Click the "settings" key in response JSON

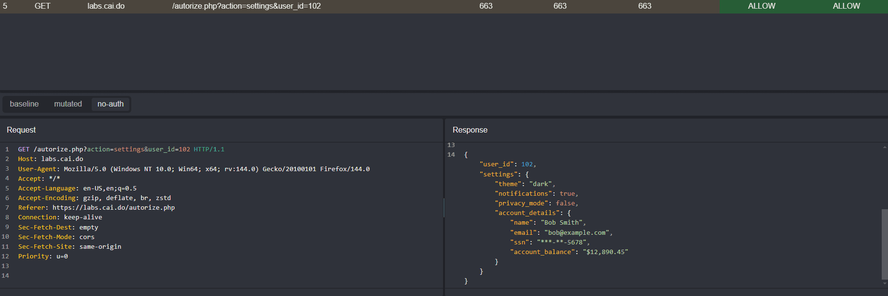click(x=499, y=175)
